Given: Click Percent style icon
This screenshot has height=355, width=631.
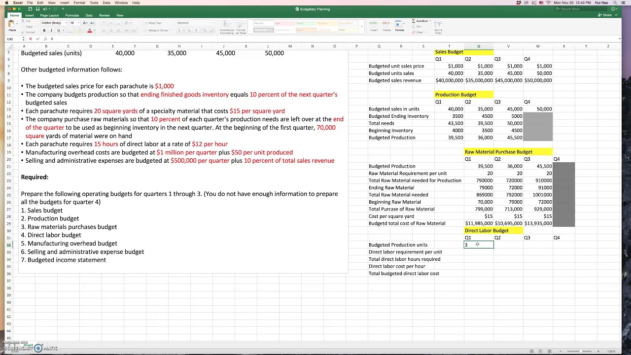Looking at the screenshot, I should click(x=189, y=31).
